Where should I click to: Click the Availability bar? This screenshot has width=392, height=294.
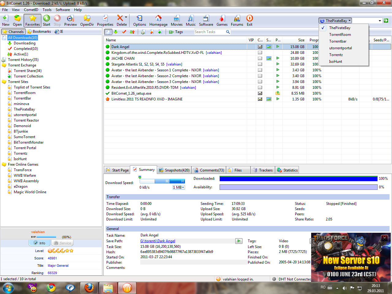(299, 187)
